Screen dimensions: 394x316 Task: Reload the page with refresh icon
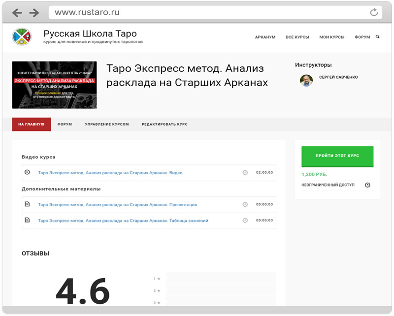click(x=374, y=12)
